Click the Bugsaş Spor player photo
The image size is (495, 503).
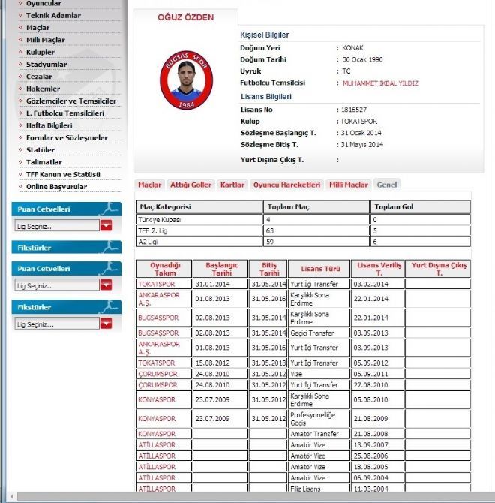point(186,80)
